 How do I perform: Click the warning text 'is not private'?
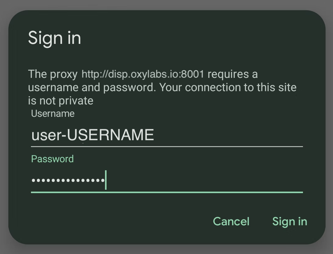click(60, 100)
